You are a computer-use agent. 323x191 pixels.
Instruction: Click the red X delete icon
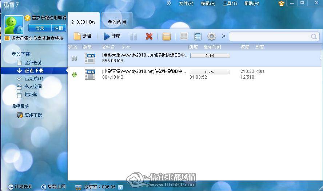pyautogui.click(x=149, y=36)
